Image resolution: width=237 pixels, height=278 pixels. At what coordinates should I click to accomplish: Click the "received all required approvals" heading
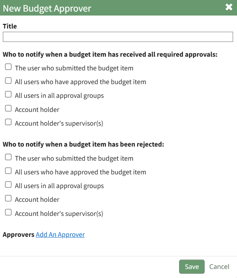pyautogui.click(x=110, y=55)
